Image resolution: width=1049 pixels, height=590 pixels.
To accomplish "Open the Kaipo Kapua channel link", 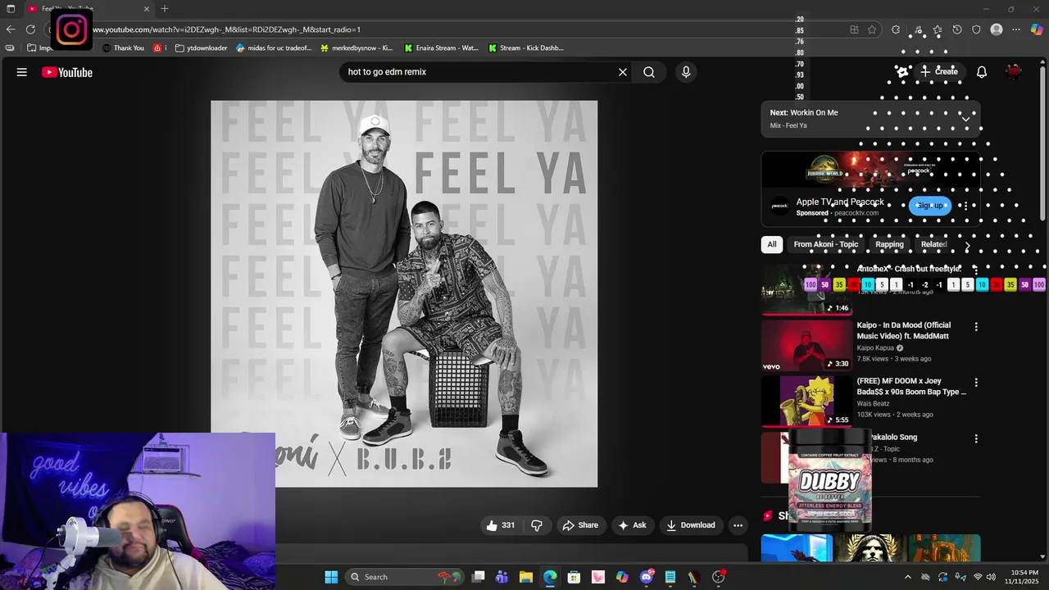I will point(875,348).
